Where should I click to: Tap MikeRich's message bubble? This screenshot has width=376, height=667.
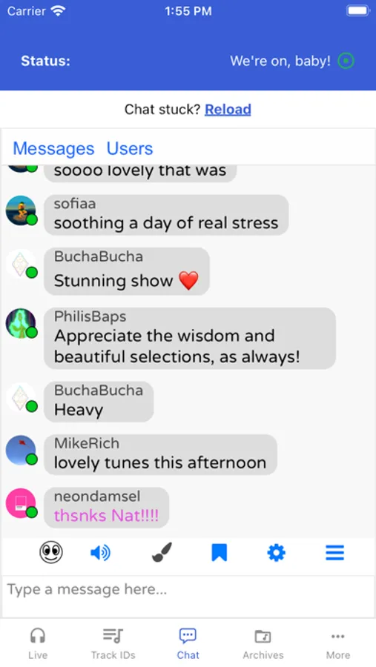160,454
